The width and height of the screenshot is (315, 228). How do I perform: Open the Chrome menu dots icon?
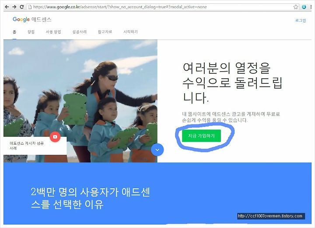(x=311, y=7)
